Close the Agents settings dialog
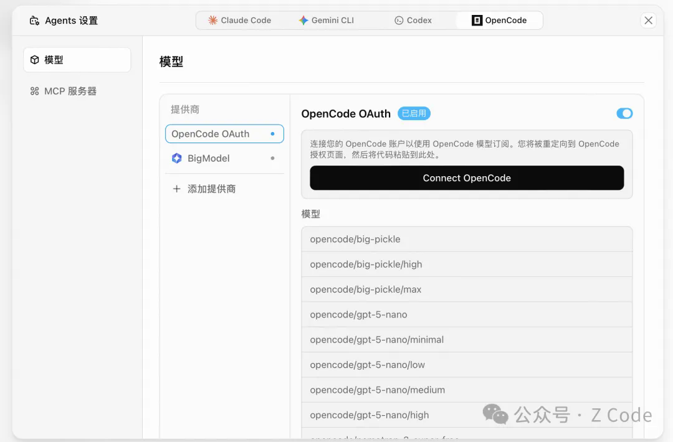 click(x=648, y=20)
